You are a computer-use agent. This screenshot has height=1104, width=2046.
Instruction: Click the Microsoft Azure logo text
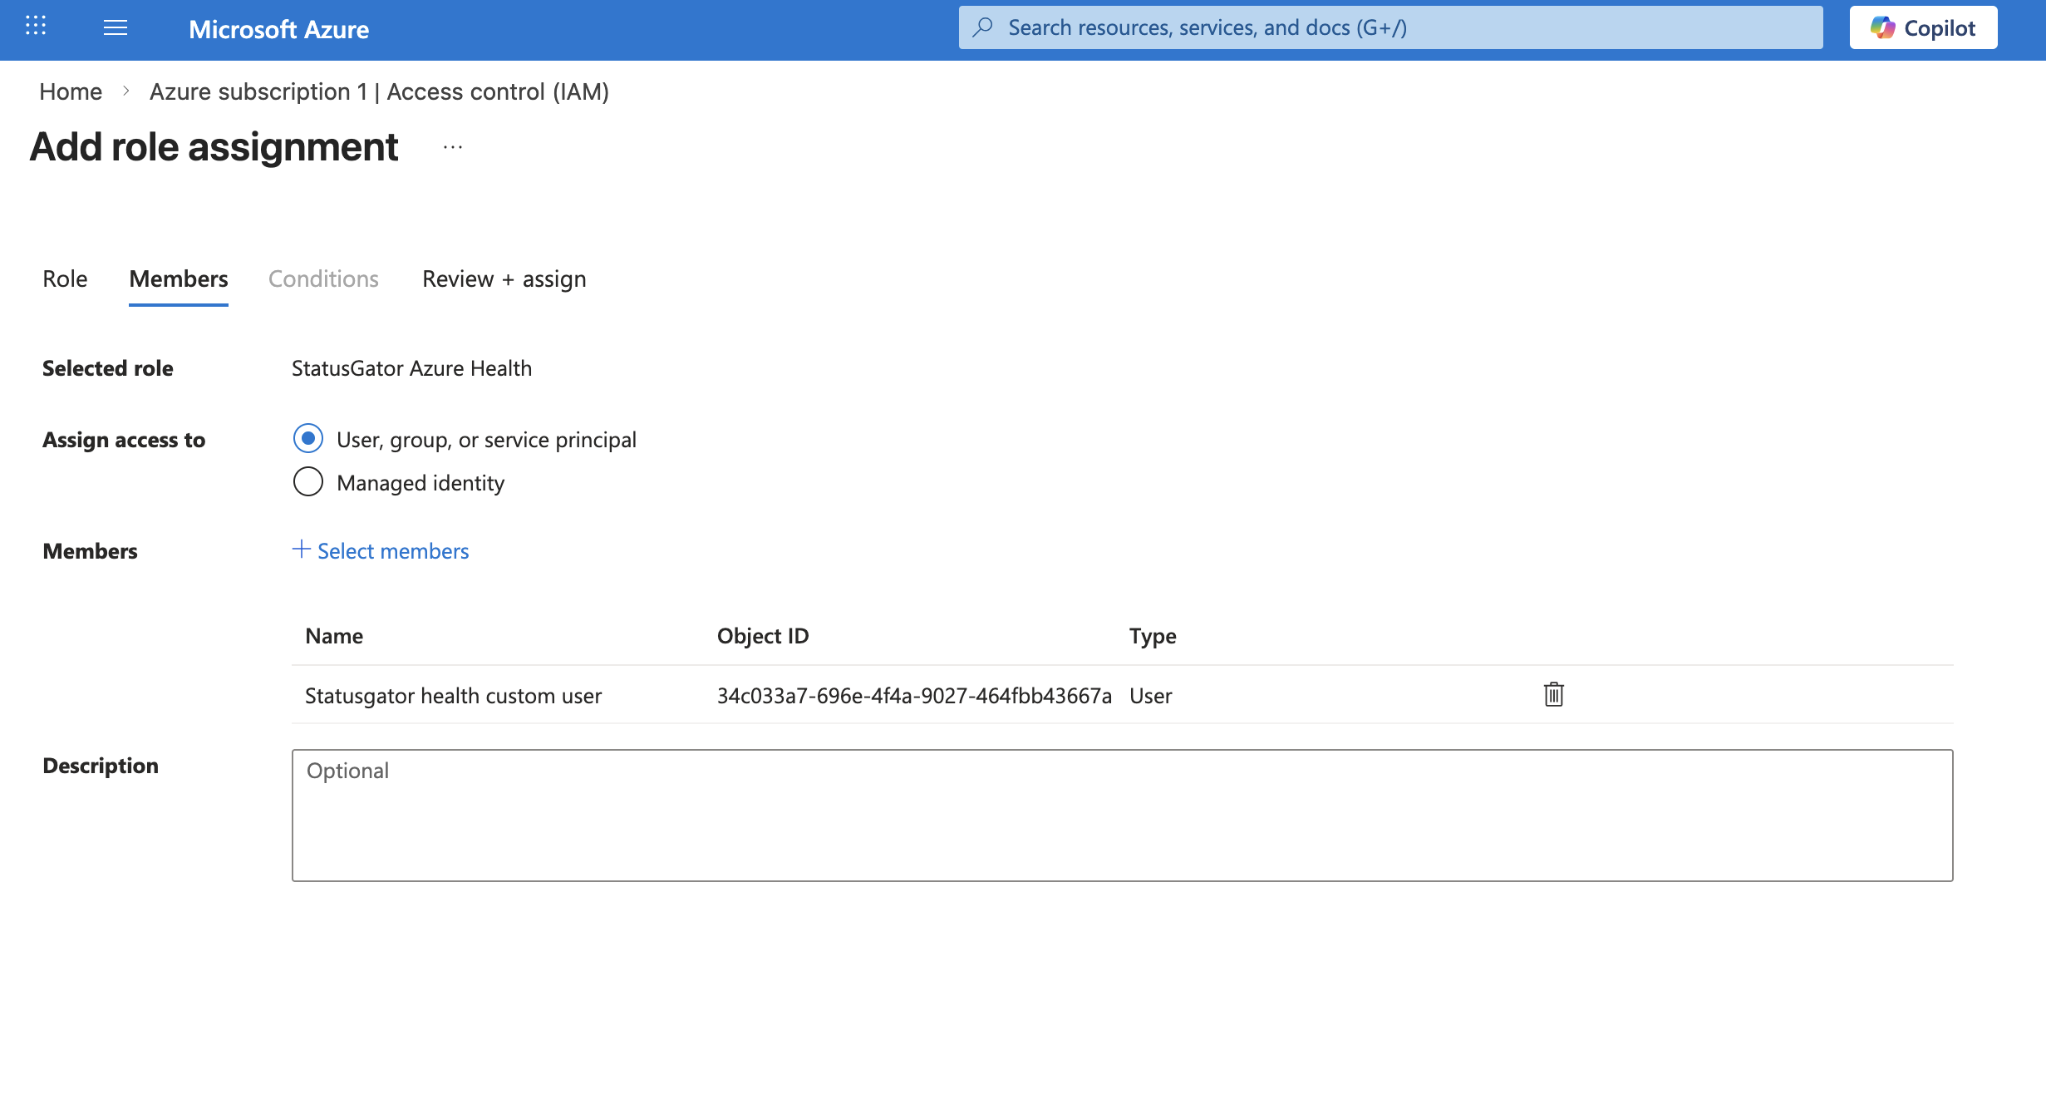coord(278,29)
